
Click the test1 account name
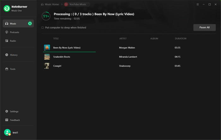pos(15,132)
